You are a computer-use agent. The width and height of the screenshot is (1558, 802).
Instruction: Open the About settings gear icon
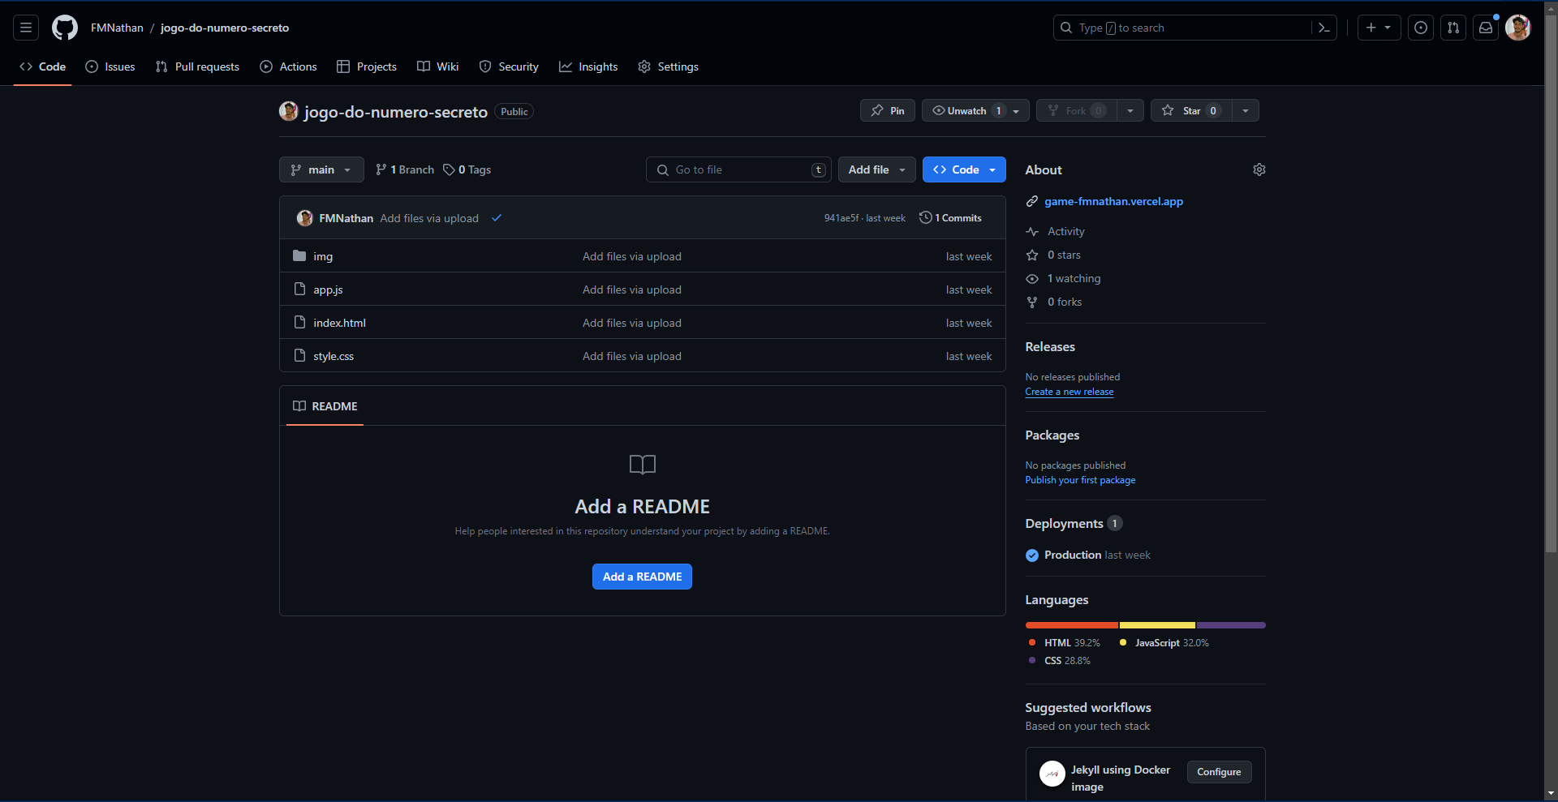1259,169
